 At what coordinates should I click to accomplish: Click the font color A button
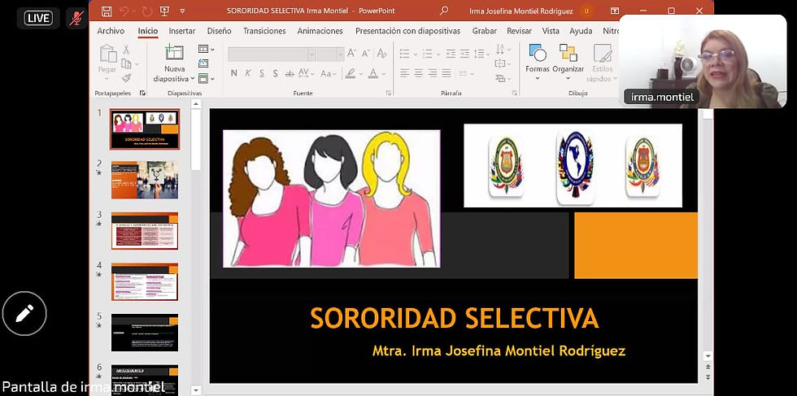pos(373,73)
